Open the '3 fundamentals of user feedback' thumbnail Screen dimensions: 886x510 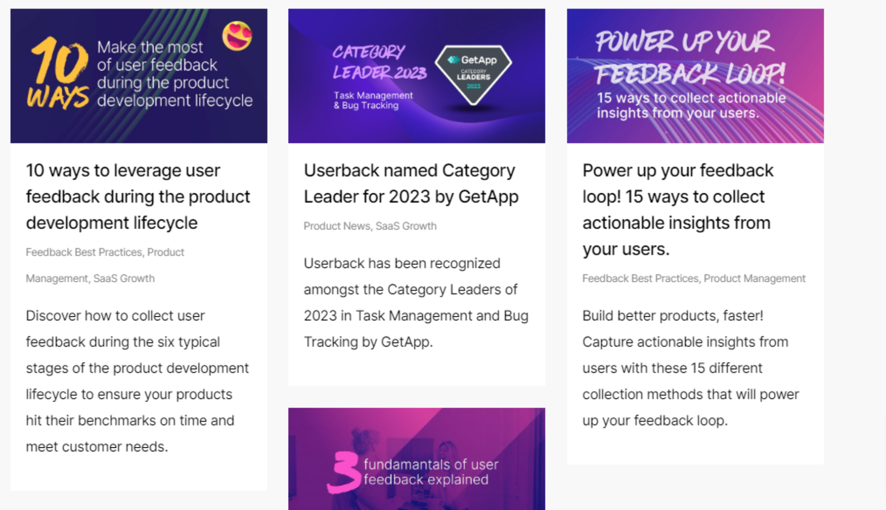pyautogui.click(x=417, y=459)
